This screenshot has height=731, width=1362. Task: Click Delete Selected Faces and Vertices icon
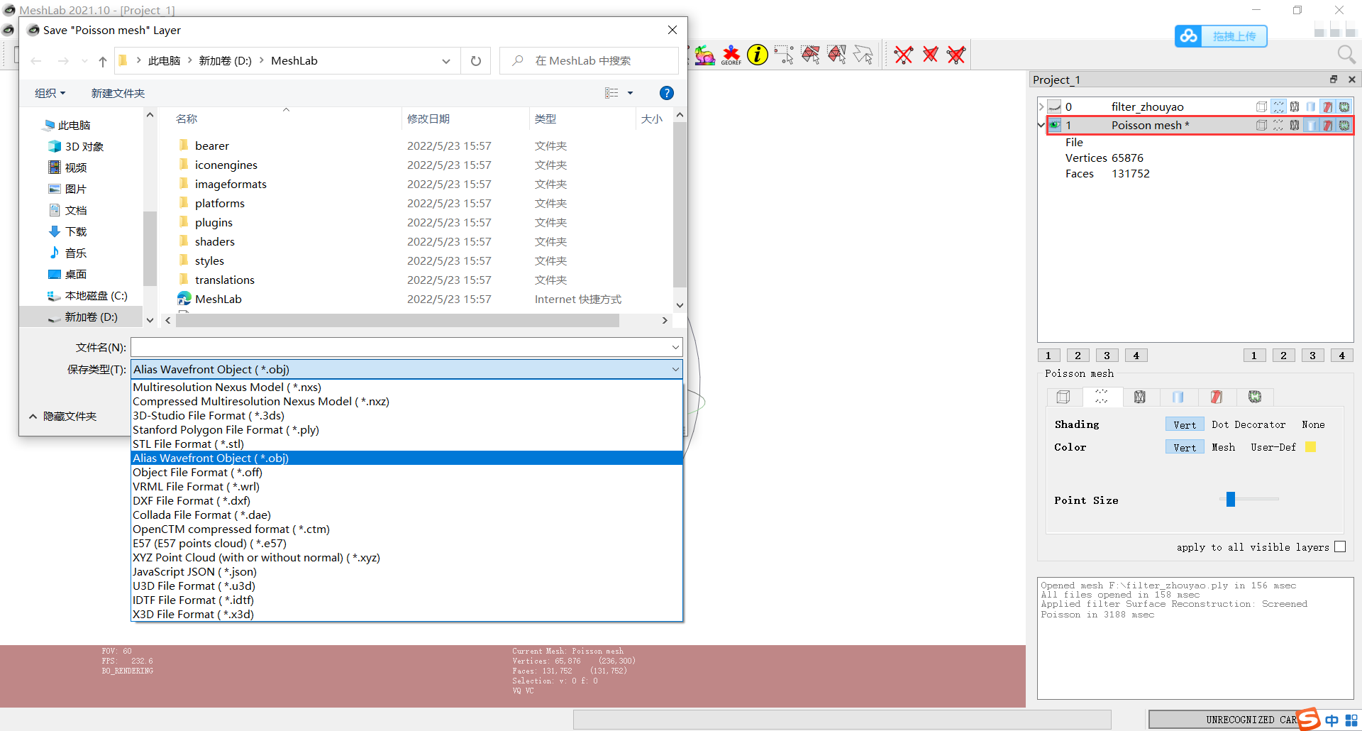point(956,55)
